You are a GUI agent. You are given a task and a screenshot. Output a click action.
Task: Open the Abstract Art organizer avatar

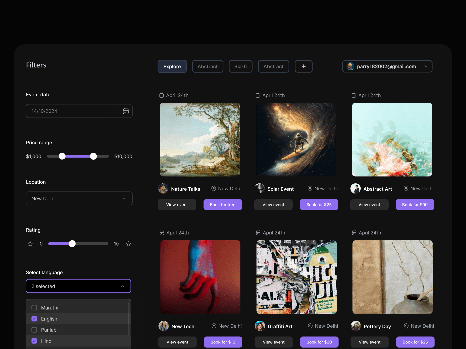point(356,189)
